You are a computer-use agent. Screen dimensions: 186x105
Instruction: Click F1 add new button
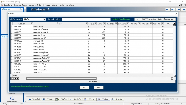pyautogui.click(x=34, y=99)
